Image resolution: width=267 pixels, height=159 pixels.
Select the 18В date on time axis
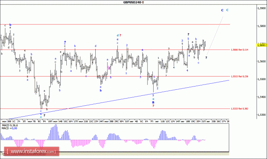[x=188, y=121]
